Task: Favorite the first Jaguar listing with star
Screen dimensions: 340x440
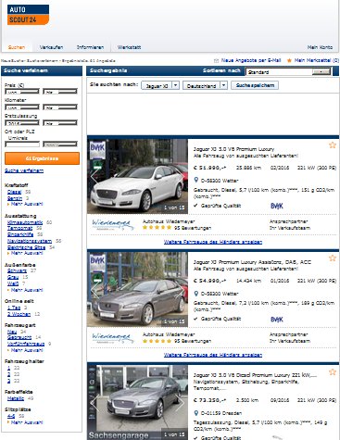Action: 333,145
